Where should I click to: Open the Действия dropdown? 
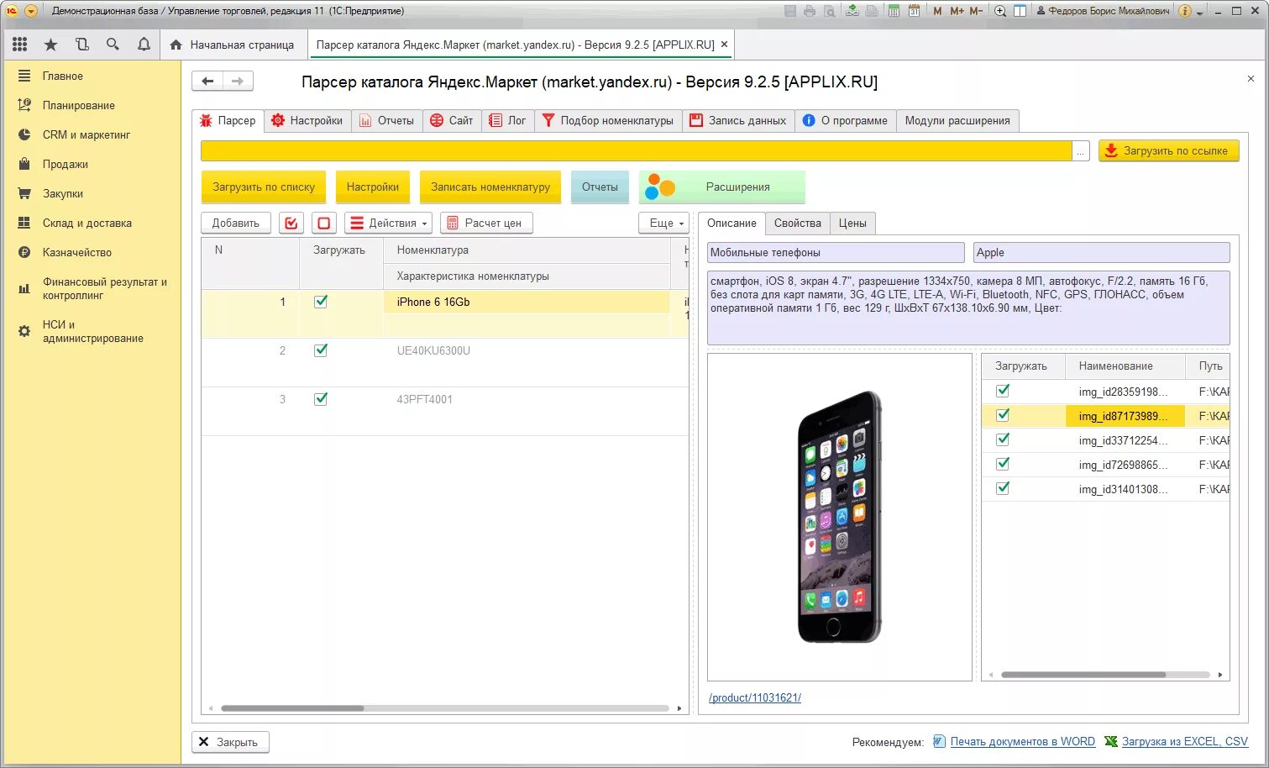[x=389, y=223]
